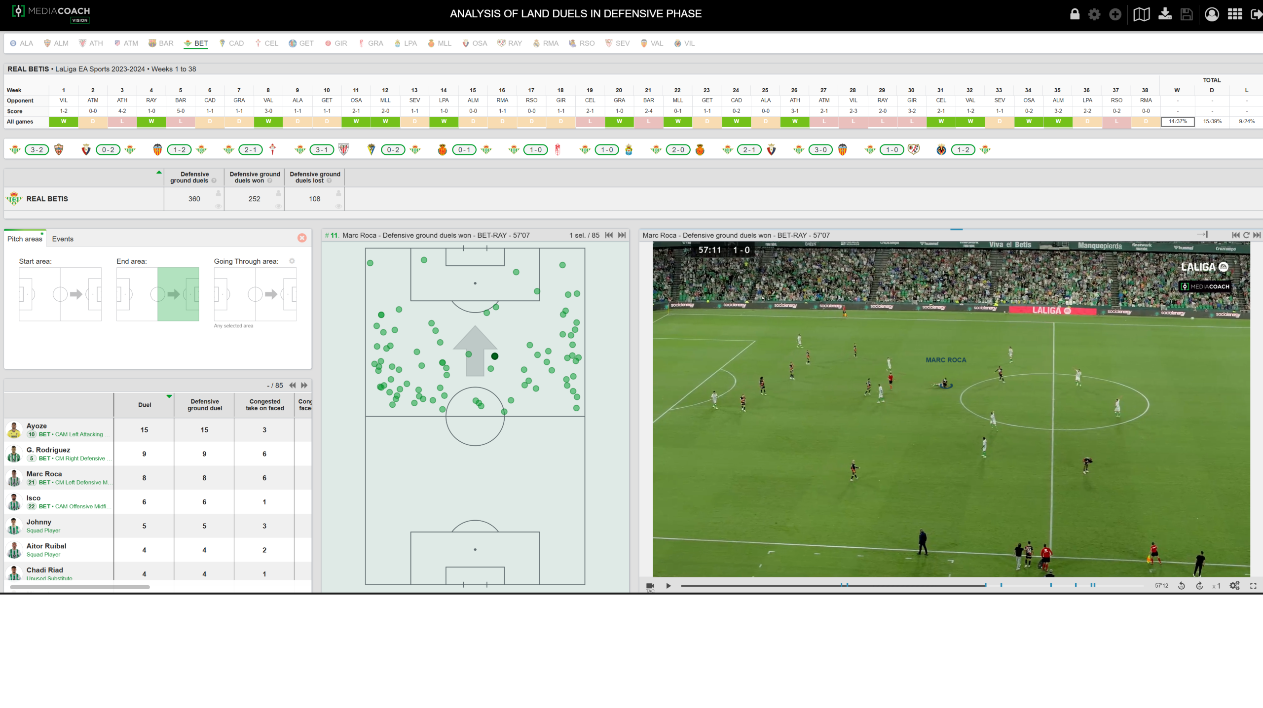The height and width of the screenshot is (708, 1263).
Task: Open the video player settings gears
Action: [x=1234, y=586]
